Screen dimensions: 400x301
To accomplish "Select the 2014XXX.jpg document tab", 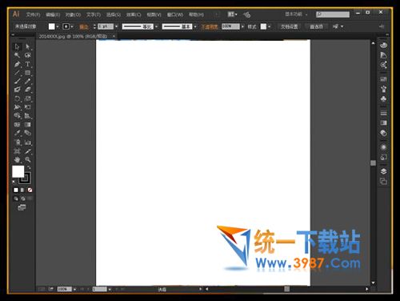I will coord(74,36).
